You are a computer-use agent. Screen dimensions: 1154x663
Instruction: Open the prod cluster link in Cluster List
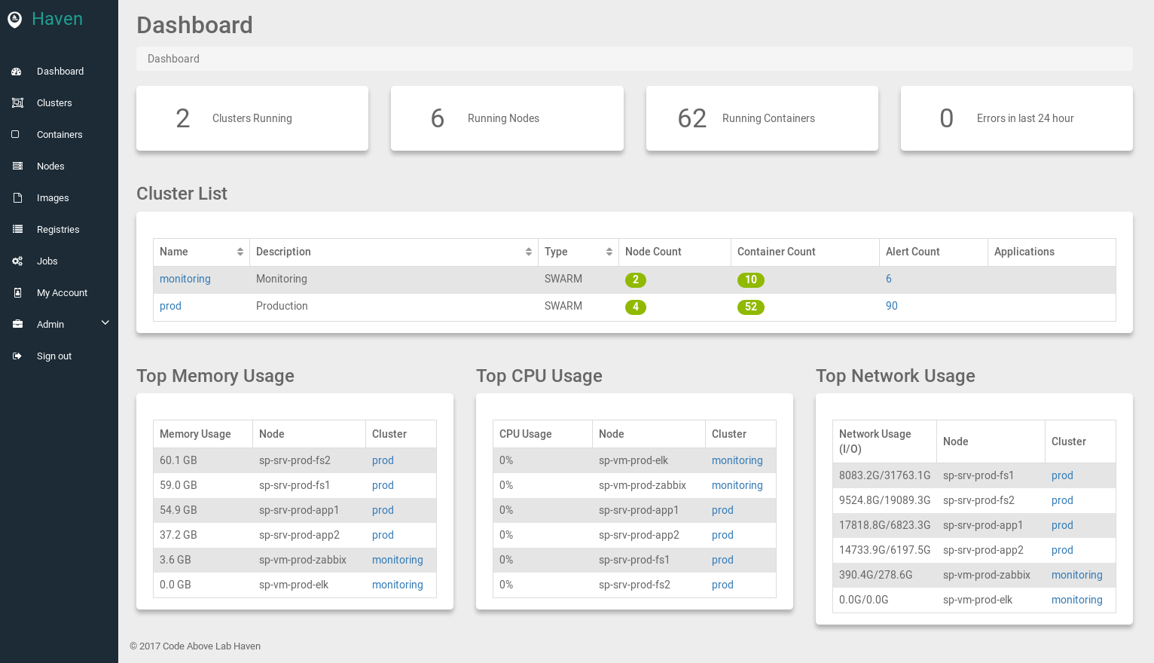[x=170, y=306]
